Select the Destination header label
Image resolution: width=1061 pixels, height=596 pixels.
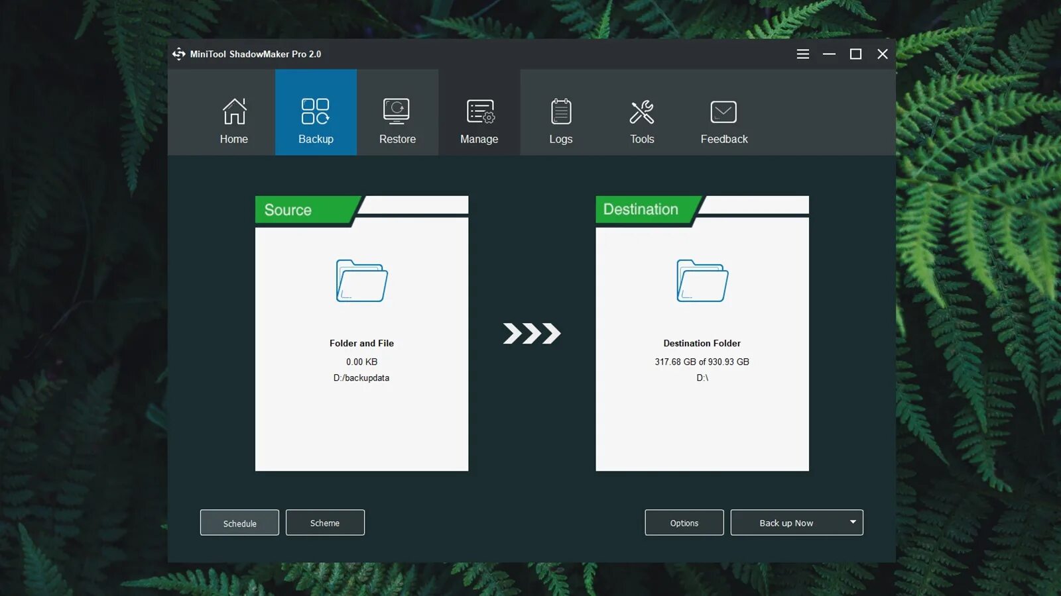641,209
